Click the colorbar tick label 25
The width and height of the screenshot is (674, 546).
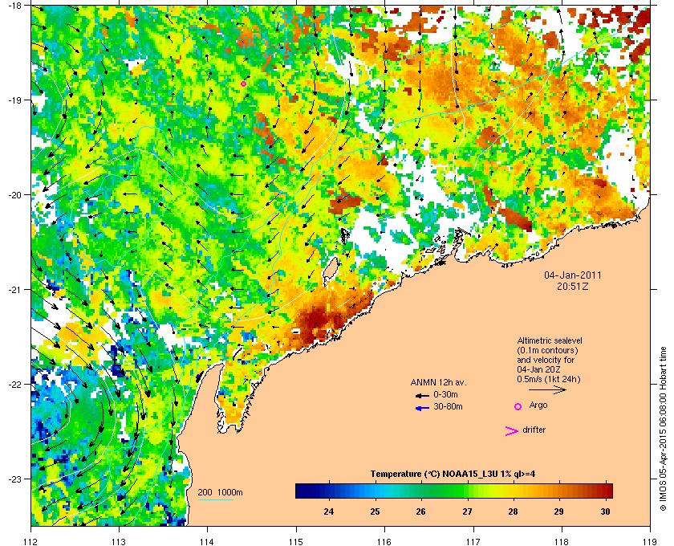tap(376, 511)
